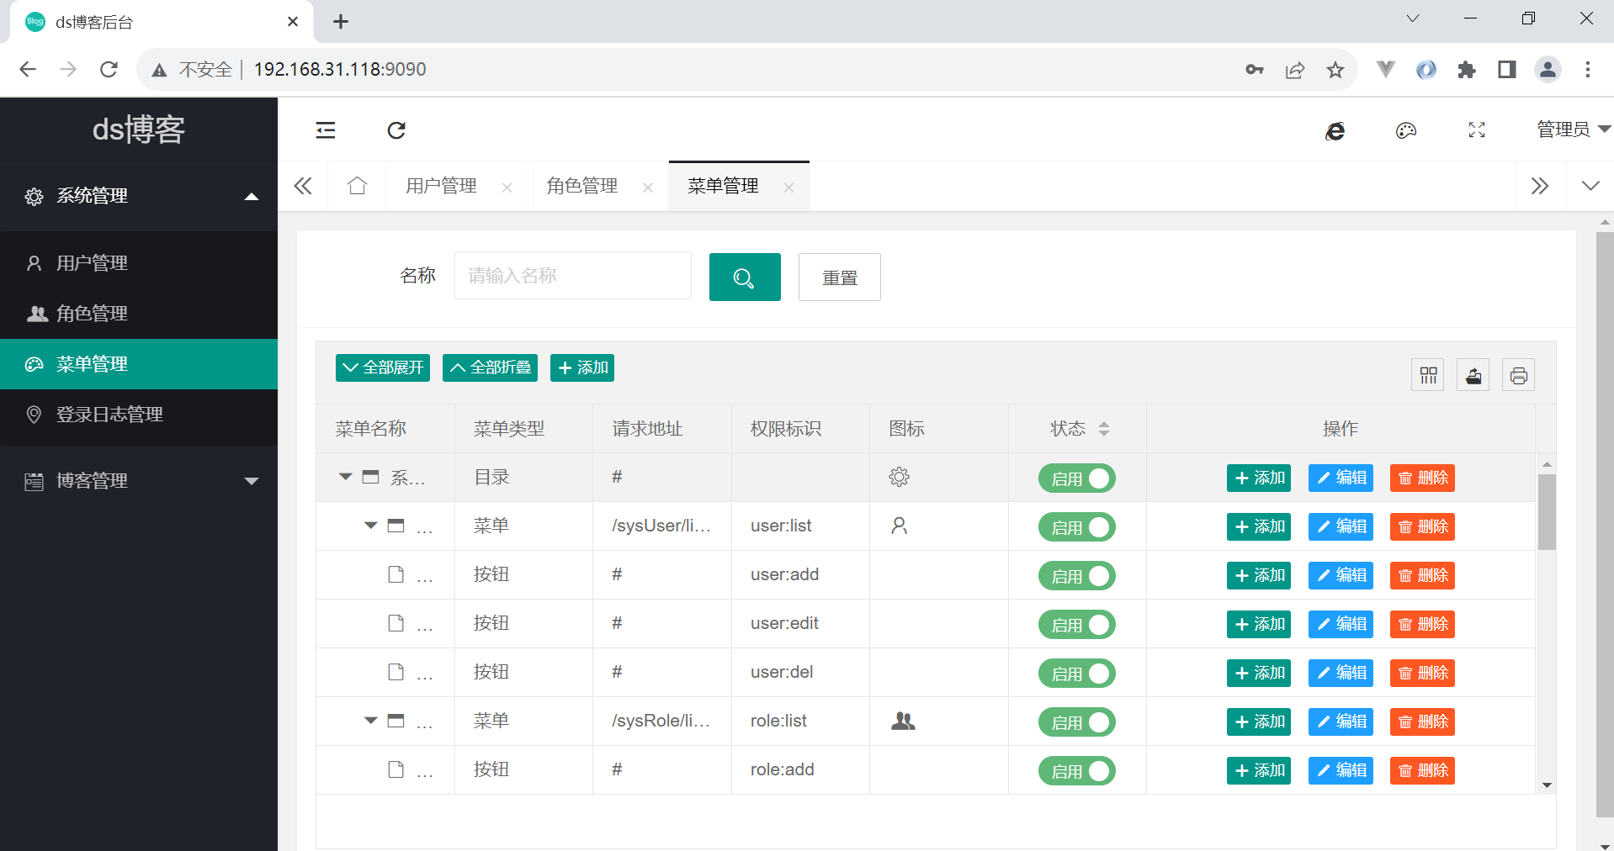
Task: Click the 重置 button
Action: (840, 277)
